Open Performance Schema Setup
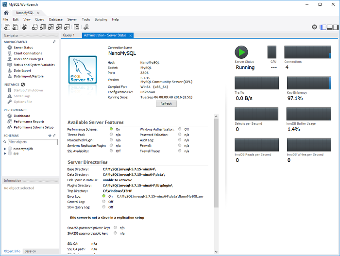This screenshot has width=340, height=256. [34, 127]
